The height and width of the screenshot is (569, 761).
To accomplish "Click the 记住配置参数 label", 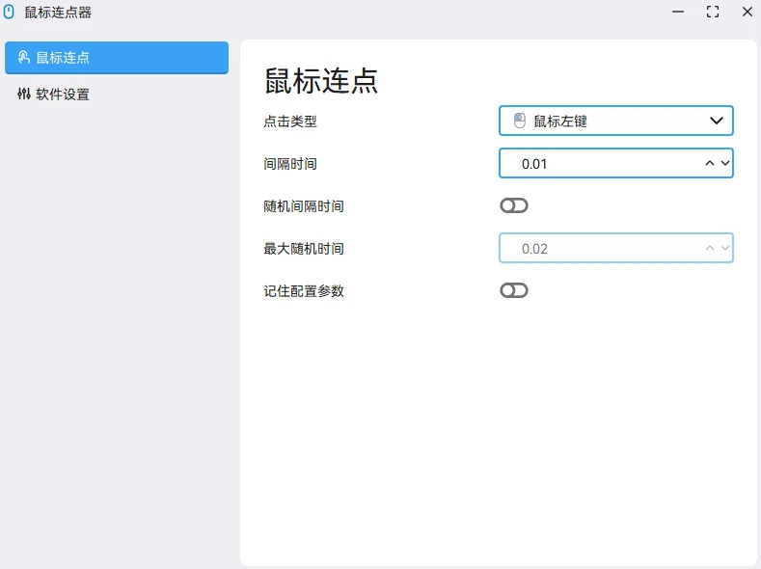I will 304,291.
